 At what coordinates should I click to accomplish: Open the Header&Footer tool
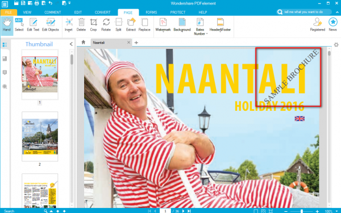(x=220, y=26)
